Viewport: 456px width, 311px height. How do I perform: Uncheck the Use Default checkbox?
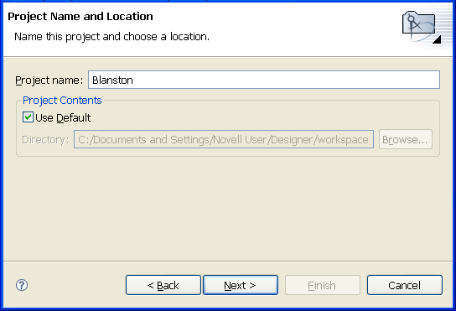coord(28,117)
